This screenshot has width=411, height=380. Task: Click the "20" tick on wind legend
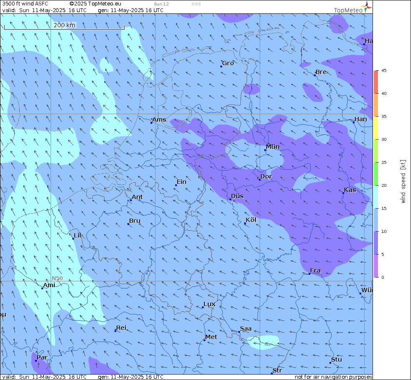[x=384, y=185]
